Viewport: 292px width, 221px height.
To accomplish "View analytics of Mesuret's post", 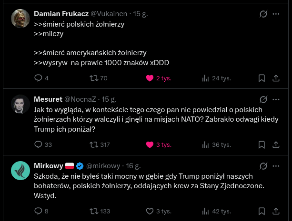I will [x=206, y=145].
